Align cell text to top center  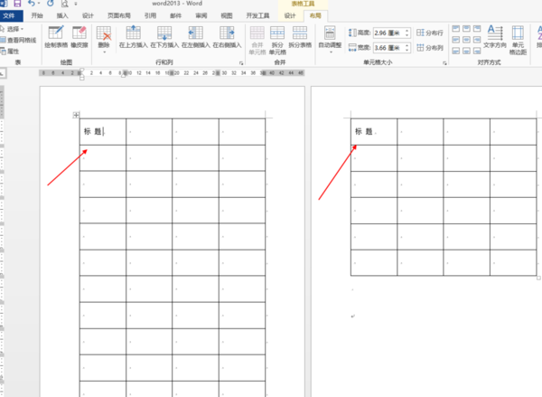467,29
